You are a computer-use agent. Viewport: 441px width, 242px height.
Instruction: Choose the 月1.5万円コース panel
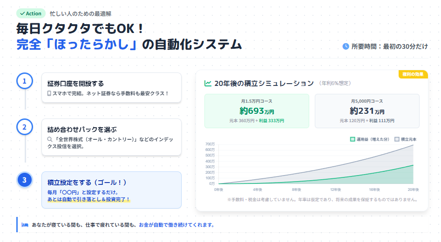coord(257,111)
